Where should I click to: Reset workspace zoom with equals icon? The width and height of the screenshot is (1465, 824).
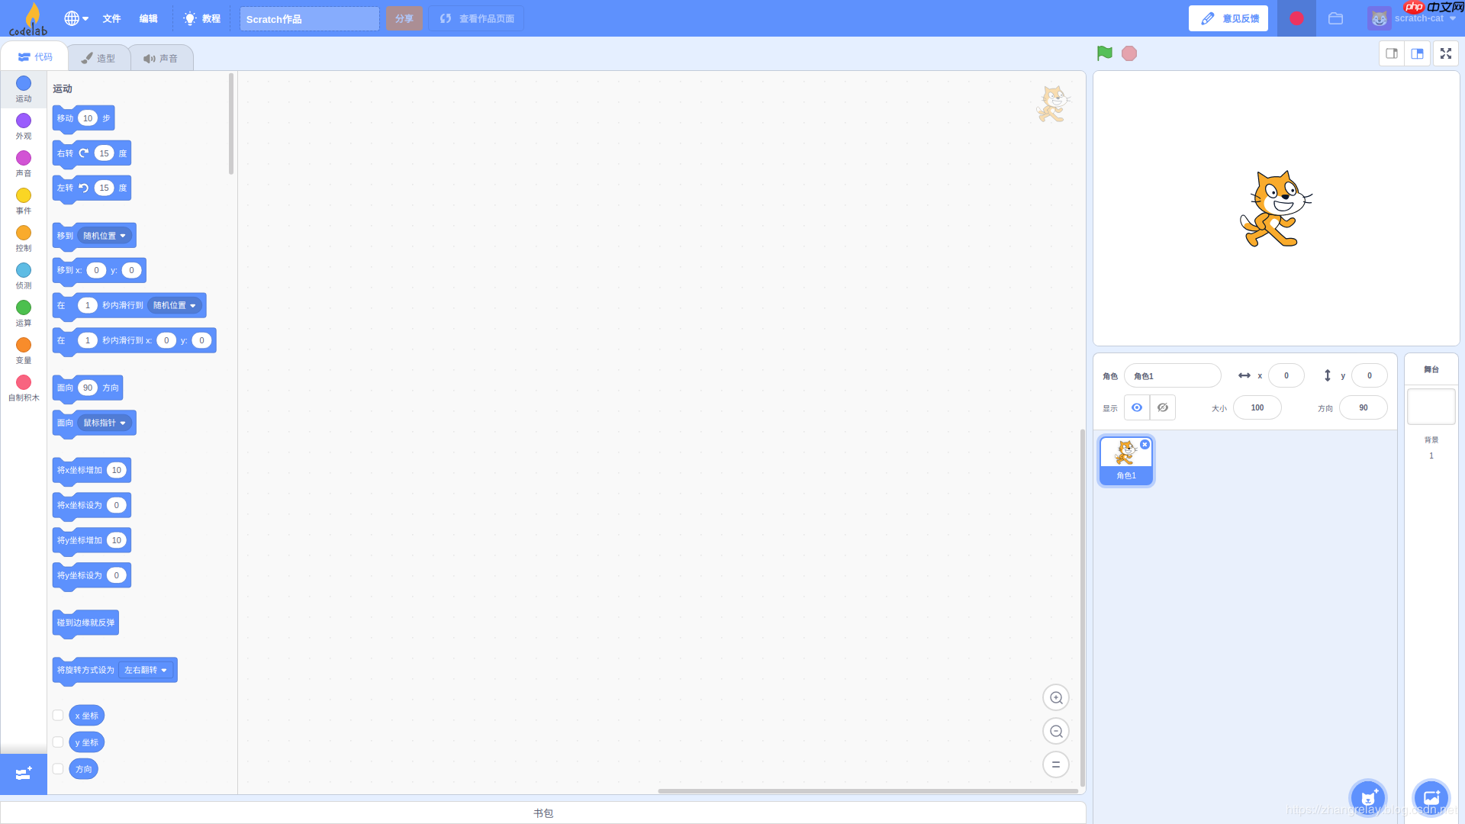pos(1056,764)
